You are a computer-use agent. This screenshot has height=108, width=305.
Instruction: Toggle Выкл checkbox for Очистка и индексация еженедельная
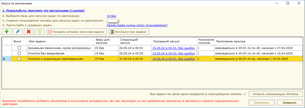point(19,59)
